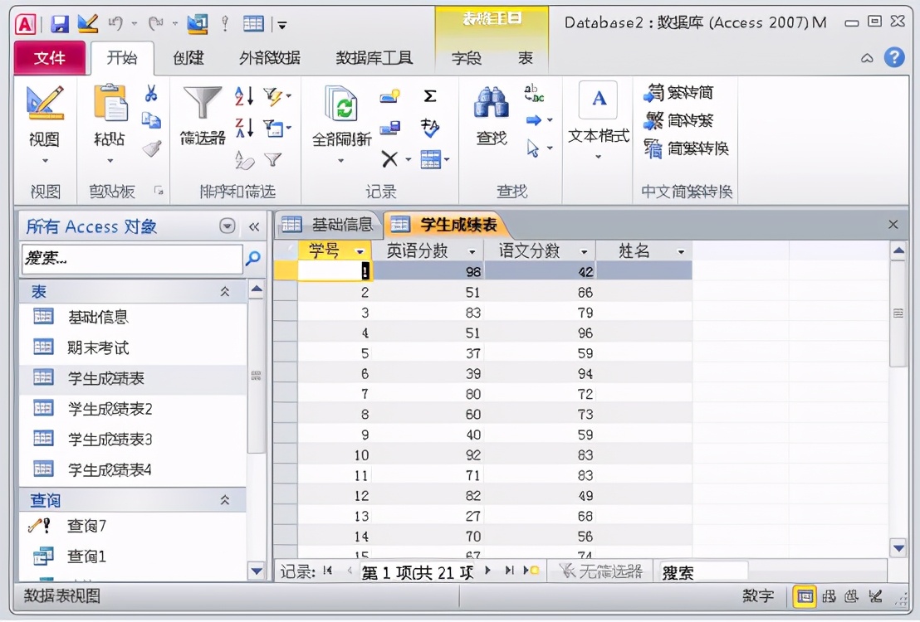Image resolution: width=920 pixels, height=622 pixels.
Task: Enable Datasheet view via status bar toggle
Action: point(805,595)
